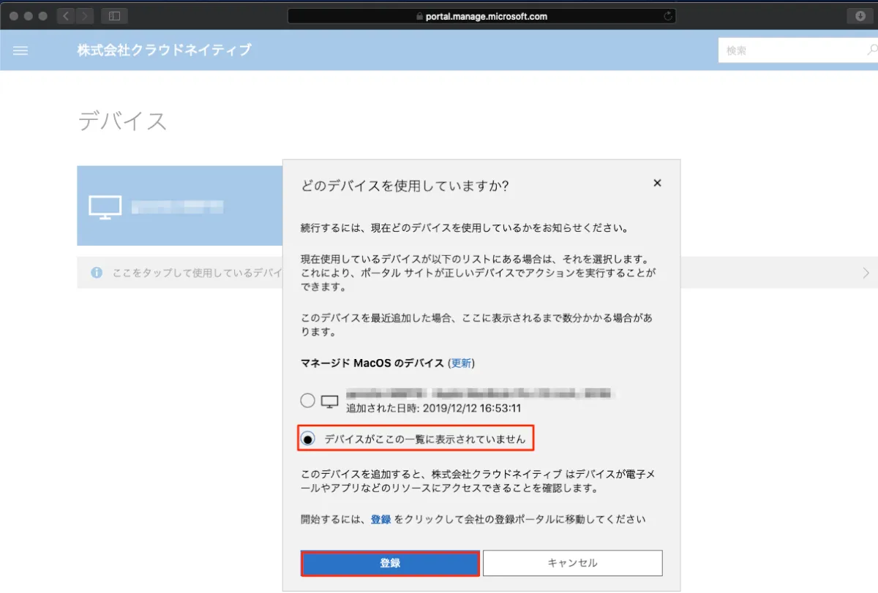The height and width of the screenshot is (593, 878).
Task: Click the 更新 refresh link
Action: (x=461, y=363)
